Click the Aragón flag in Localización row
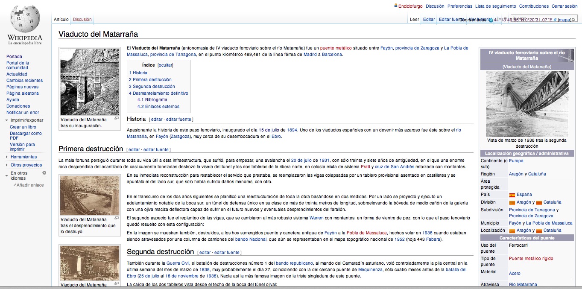Viewport: 582px width, 289px height. point(512,231)
